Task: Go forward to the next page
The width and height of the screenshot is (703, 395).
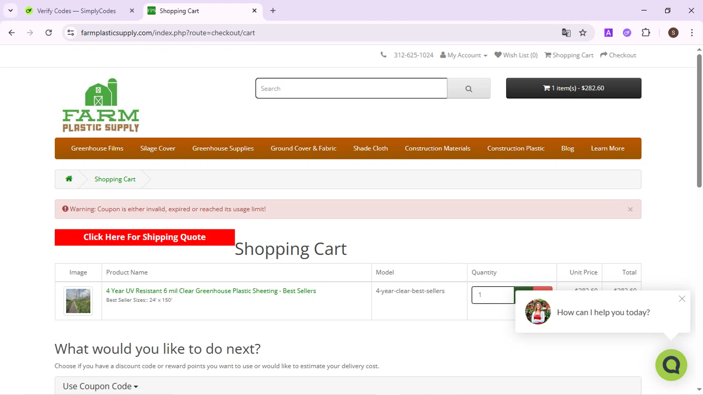Action: pos(30,33)
